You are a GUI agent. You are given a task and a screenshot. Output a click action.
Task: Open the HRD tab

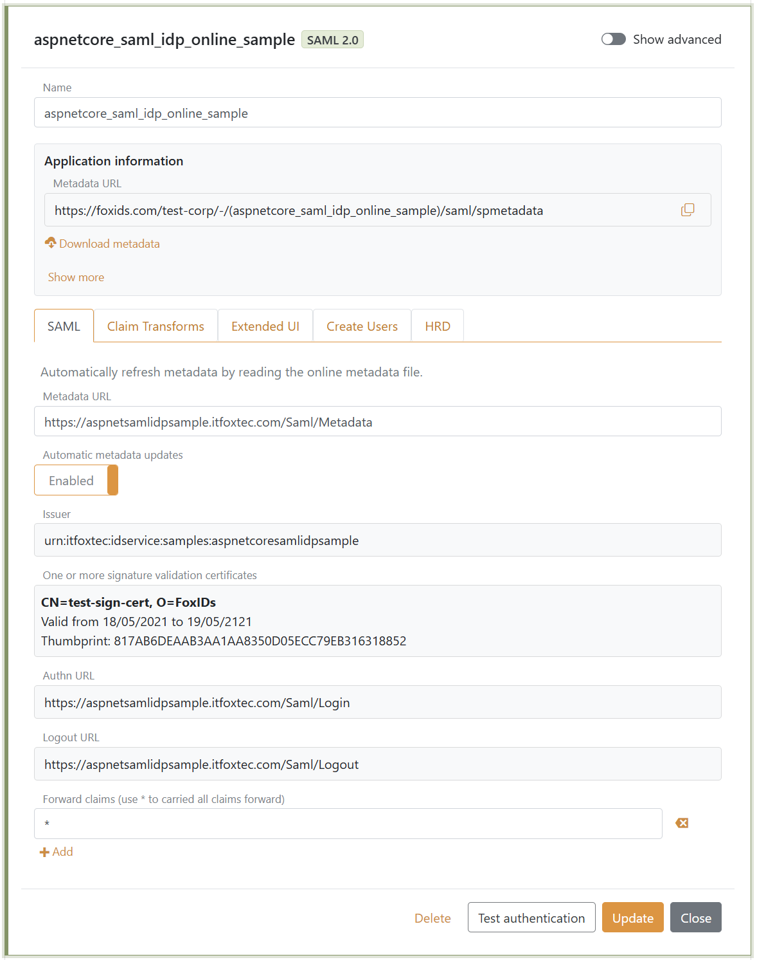click(438, 326)
